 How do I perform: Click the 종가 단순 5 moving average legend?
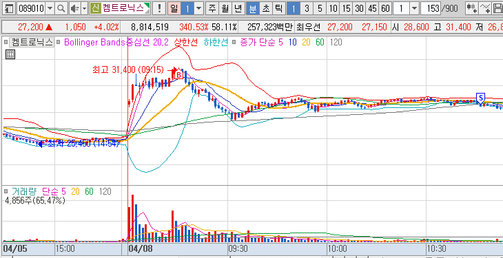point(261,42)
